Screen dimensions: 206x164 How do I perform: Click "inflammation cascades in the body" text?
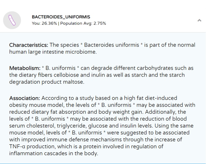tap(53, 153)
